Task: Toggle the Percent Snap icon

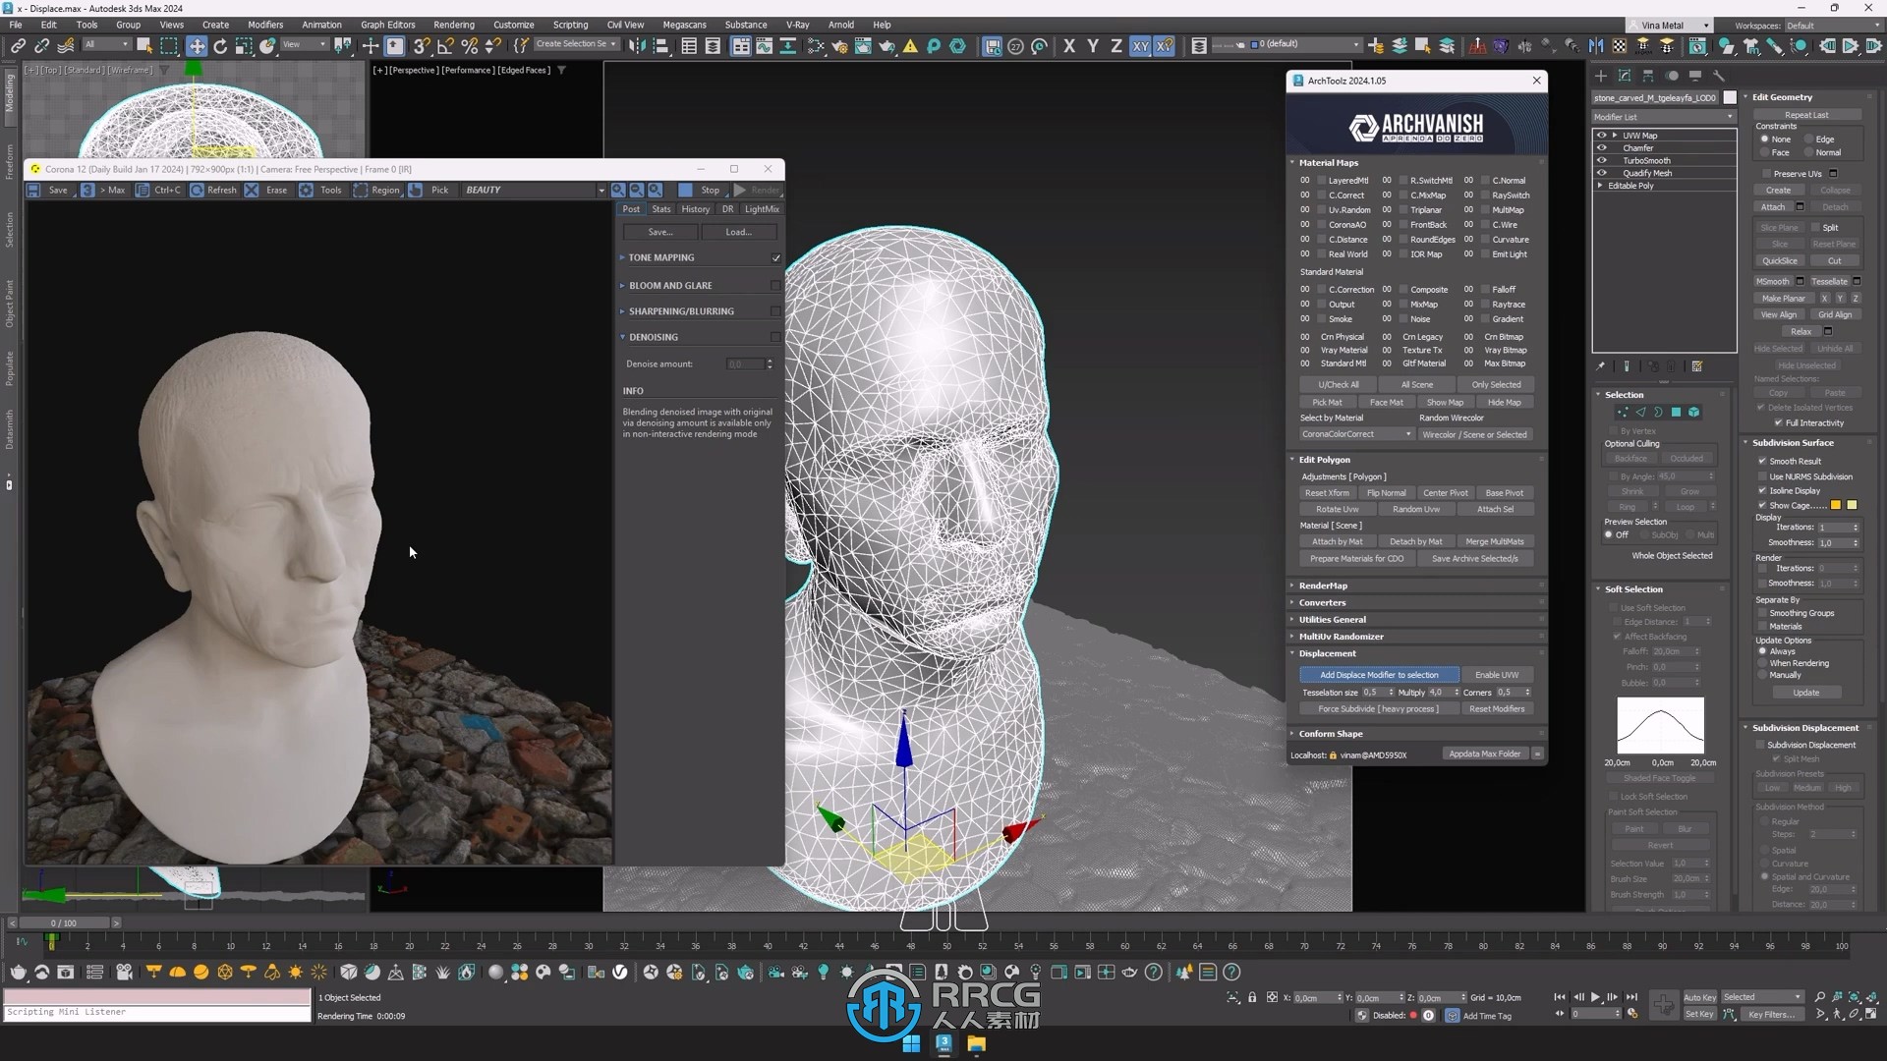Action: click(x=469, y=46)
